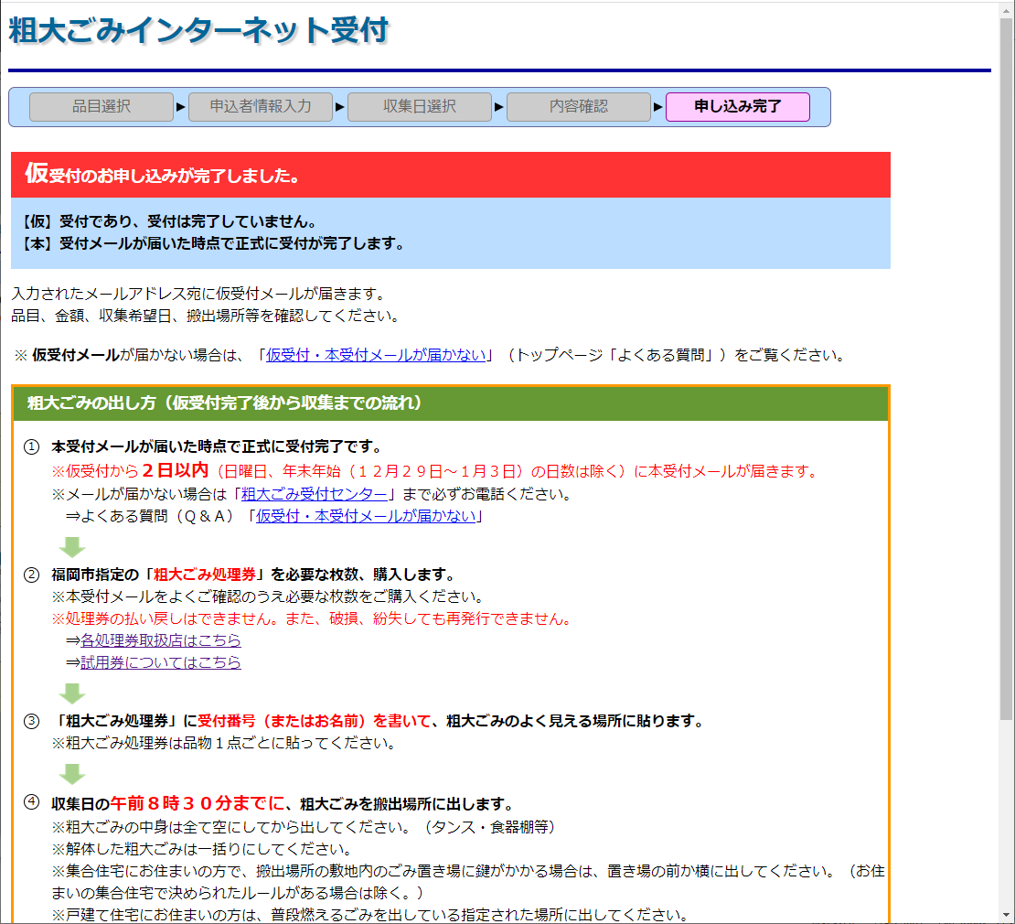This screenshot has width=1015, height=924.
Task: Click the 申し込み完了 highlighted step
Action: [737, 106]
